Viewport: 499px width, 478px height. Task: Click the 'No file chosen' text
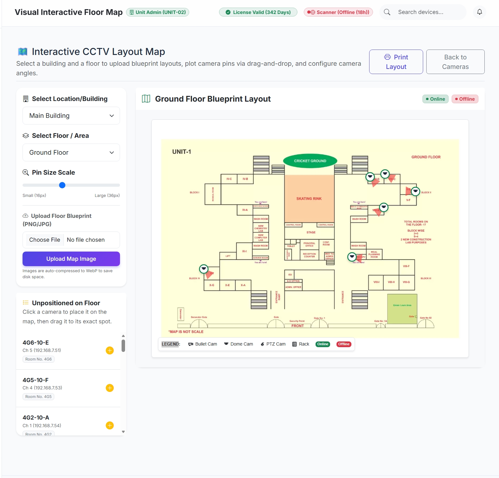(x=86, y=240)
